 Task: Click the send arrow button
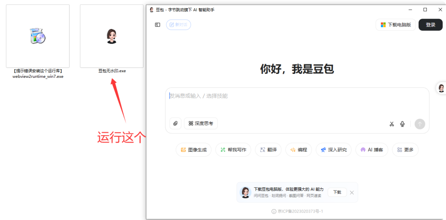point(420,124)
